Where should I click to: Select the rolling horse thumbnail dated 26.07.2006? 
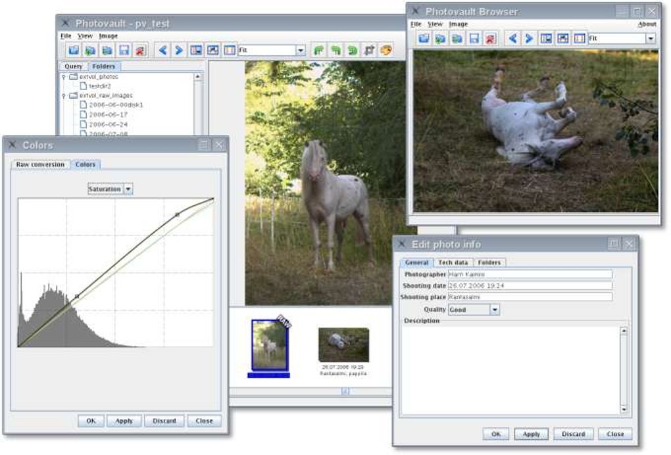coord(343,345)
